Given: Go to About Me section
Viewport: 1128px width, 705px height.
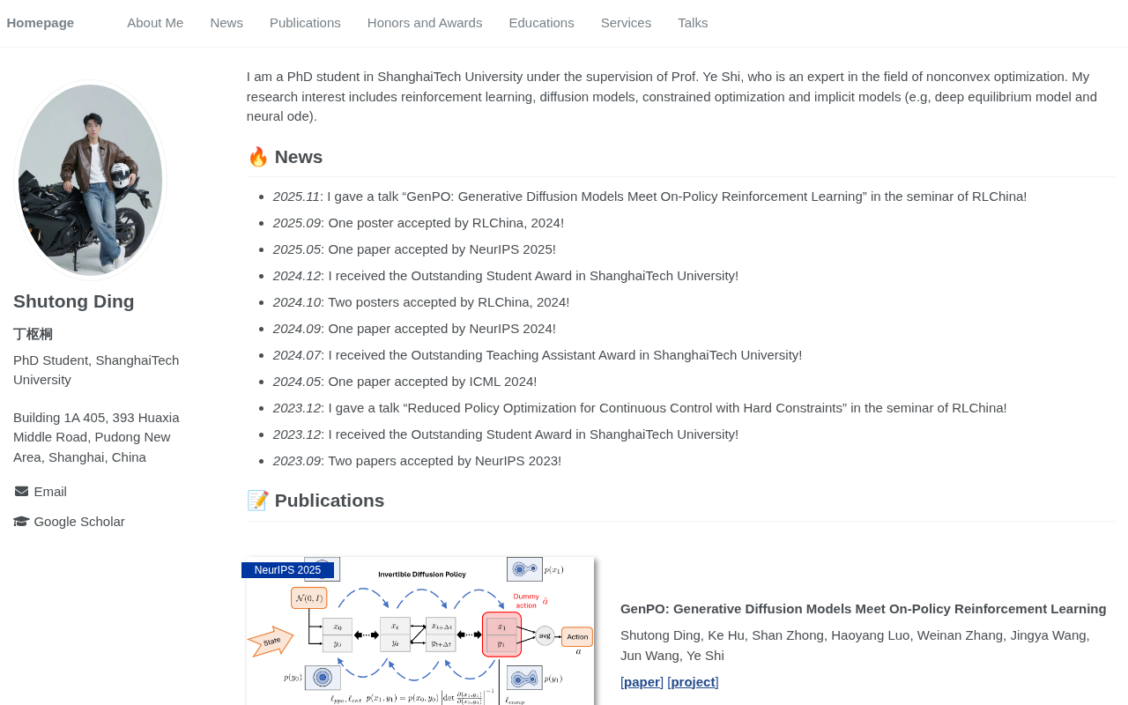Looking at the screenshot, I should coord(155,23).
